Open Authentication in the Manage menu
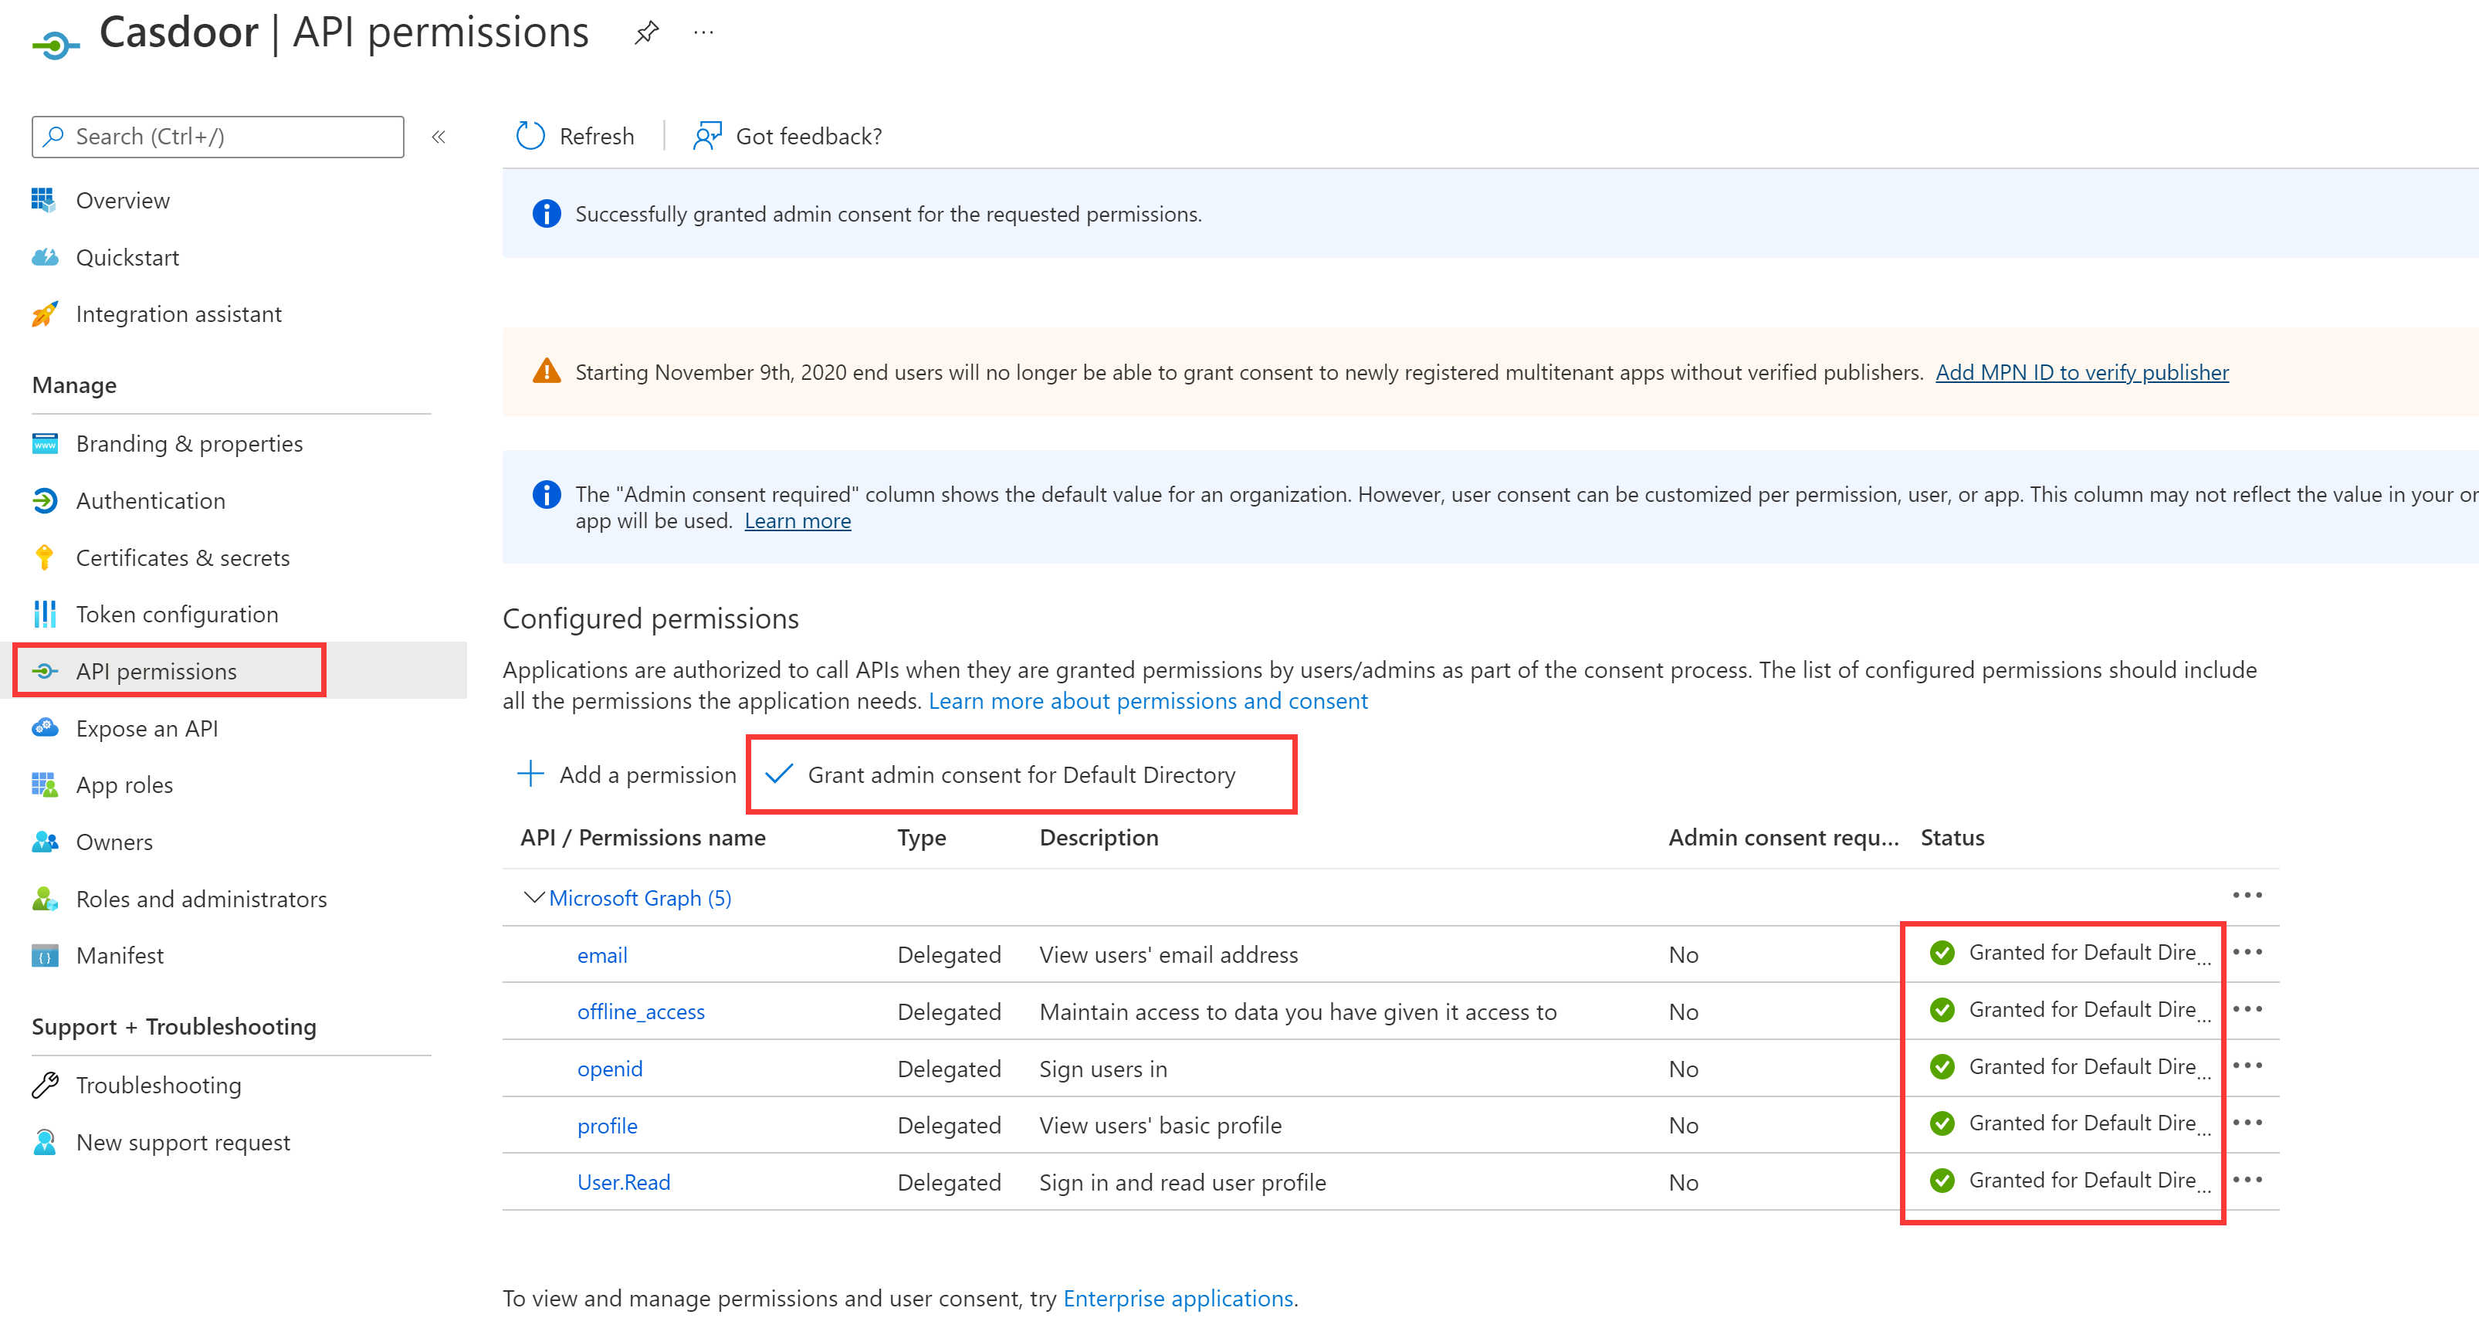 [x=150, y=500]
